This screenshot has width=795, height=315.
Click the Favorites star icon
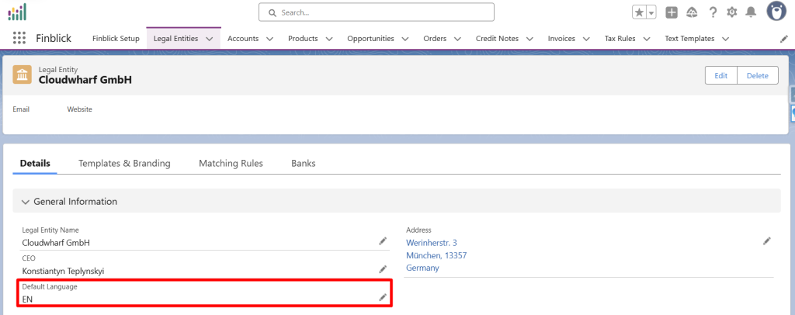coord(638,12)
